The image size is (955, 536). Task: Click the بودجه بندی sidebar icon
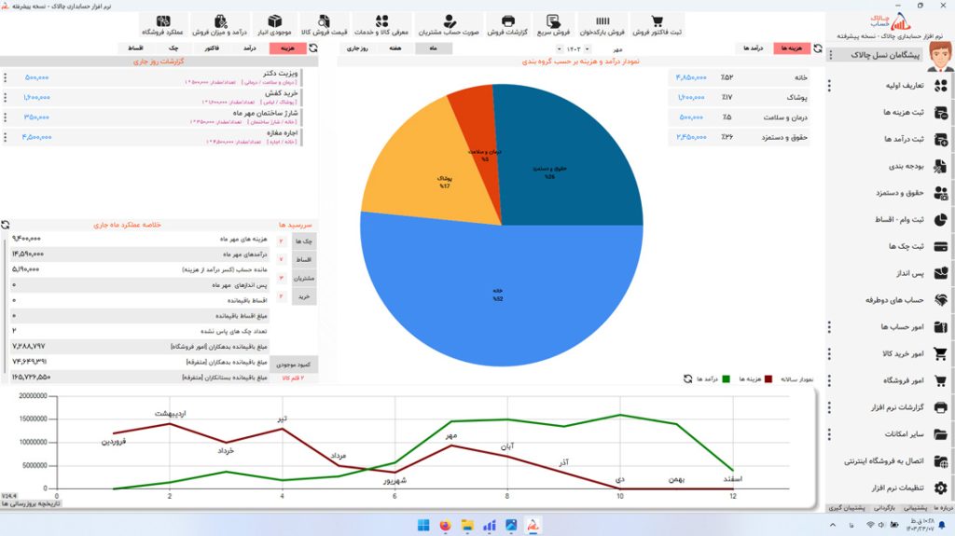point(940,166)
